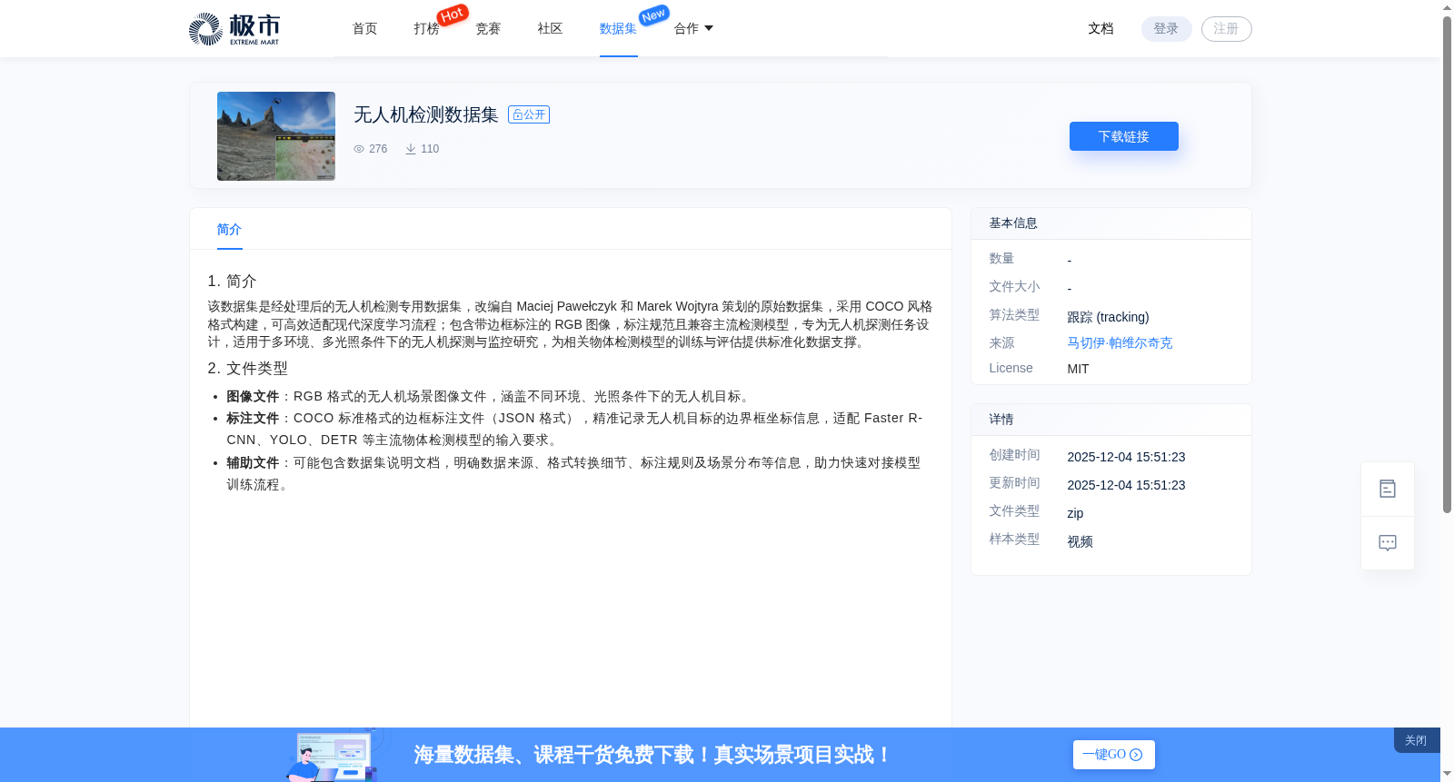This screenshot has width=1454, height=782.
Task: Click the banner illustration of person at computer
Action: [x=333, y=755]
